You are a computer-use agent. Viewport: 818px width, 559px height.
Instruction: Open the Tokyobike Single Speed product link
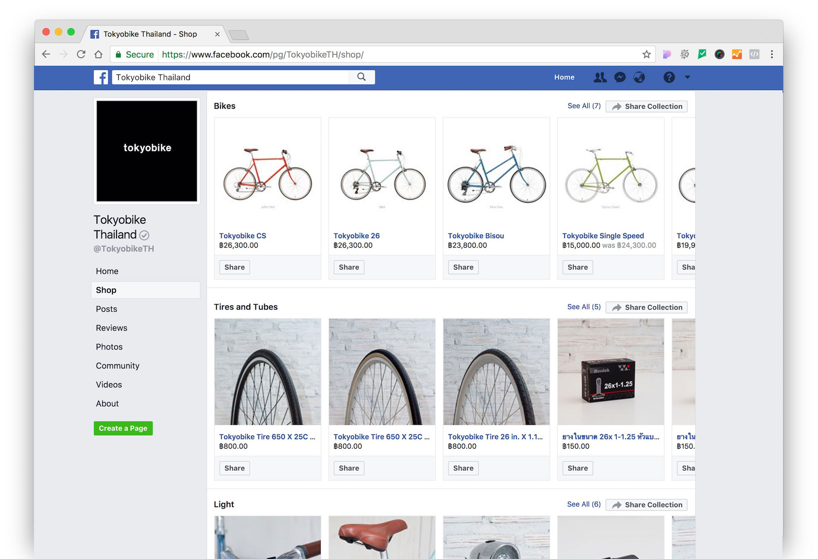tap(603, 236)
